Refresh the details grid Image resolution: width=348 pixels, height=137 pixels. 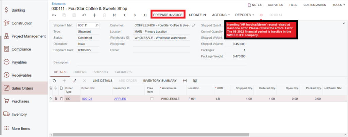coord(54,81)
